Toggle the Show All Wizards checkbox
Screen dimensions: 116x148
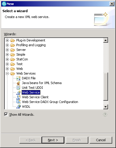click(6, 115)
